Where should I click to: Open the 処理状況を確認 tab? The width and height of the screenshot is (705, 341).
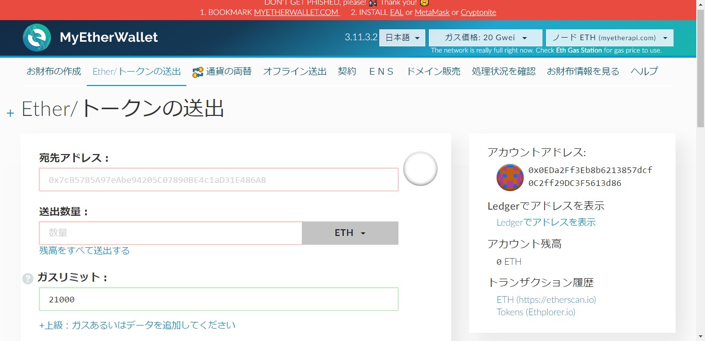coord(504,72)
